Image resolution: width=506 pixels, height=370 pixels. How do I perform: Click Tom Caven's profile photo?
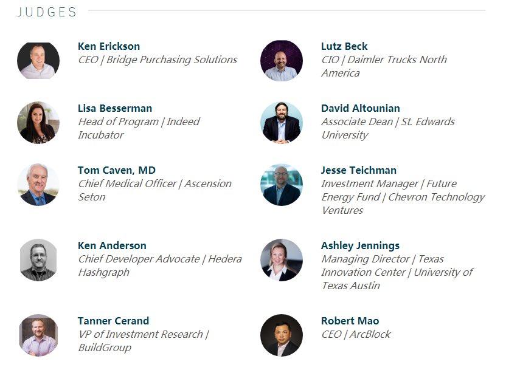coord(38,185)
